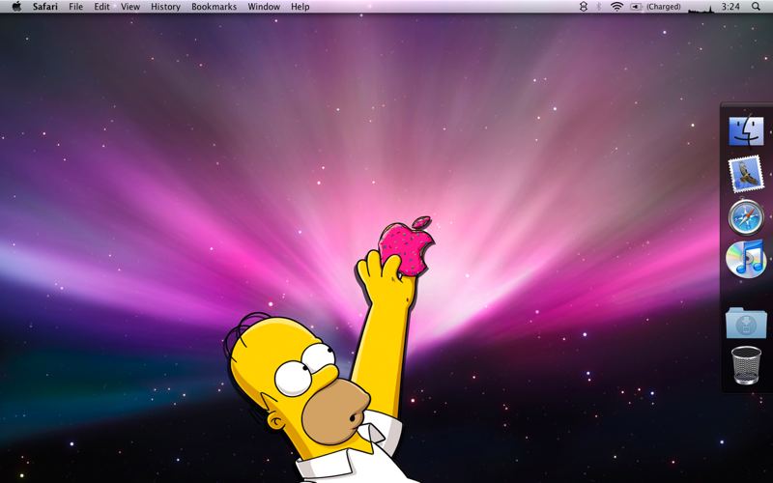This screenshot has height=483, width=773.
Task: Open Finder from the dock
Action: (746, 130)
